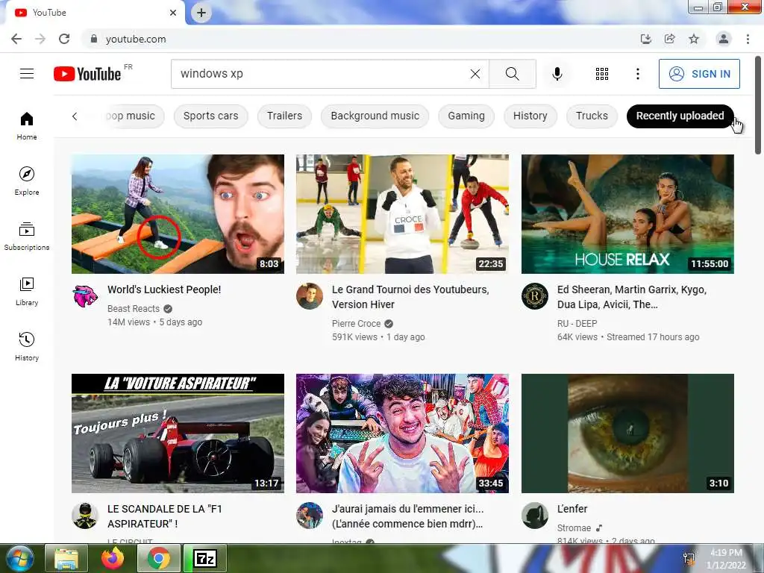
Task: Click the Chrome taskbar icon
Action: (159, 558)
